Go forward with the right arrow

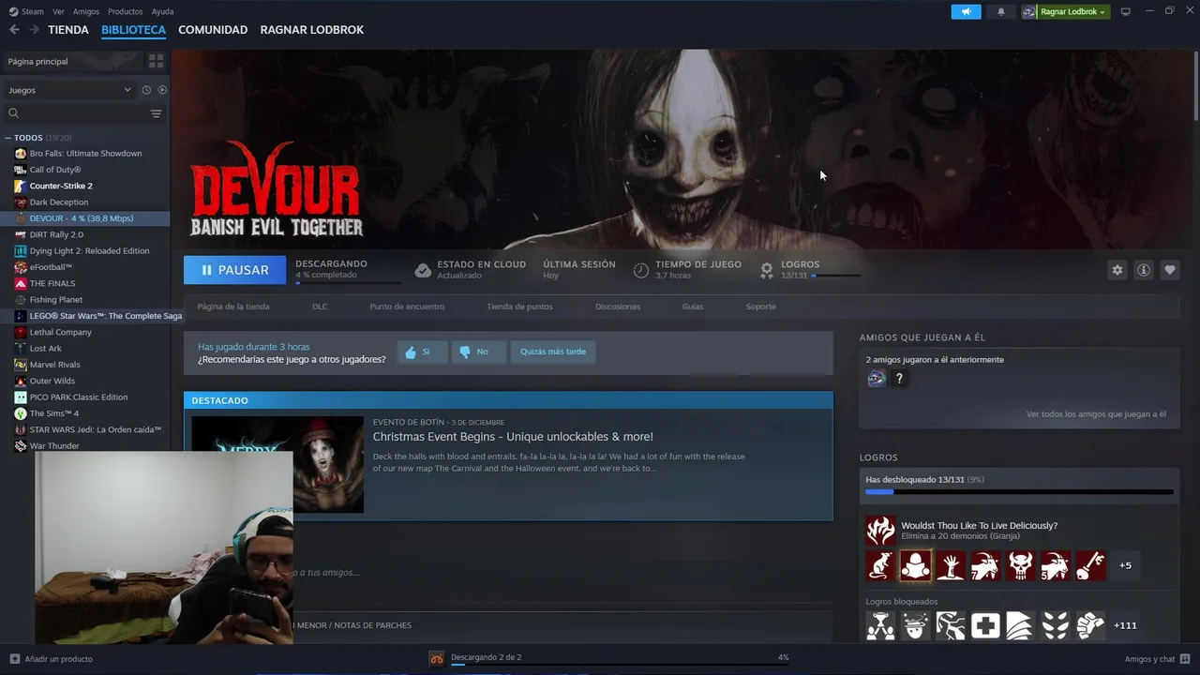34,30
